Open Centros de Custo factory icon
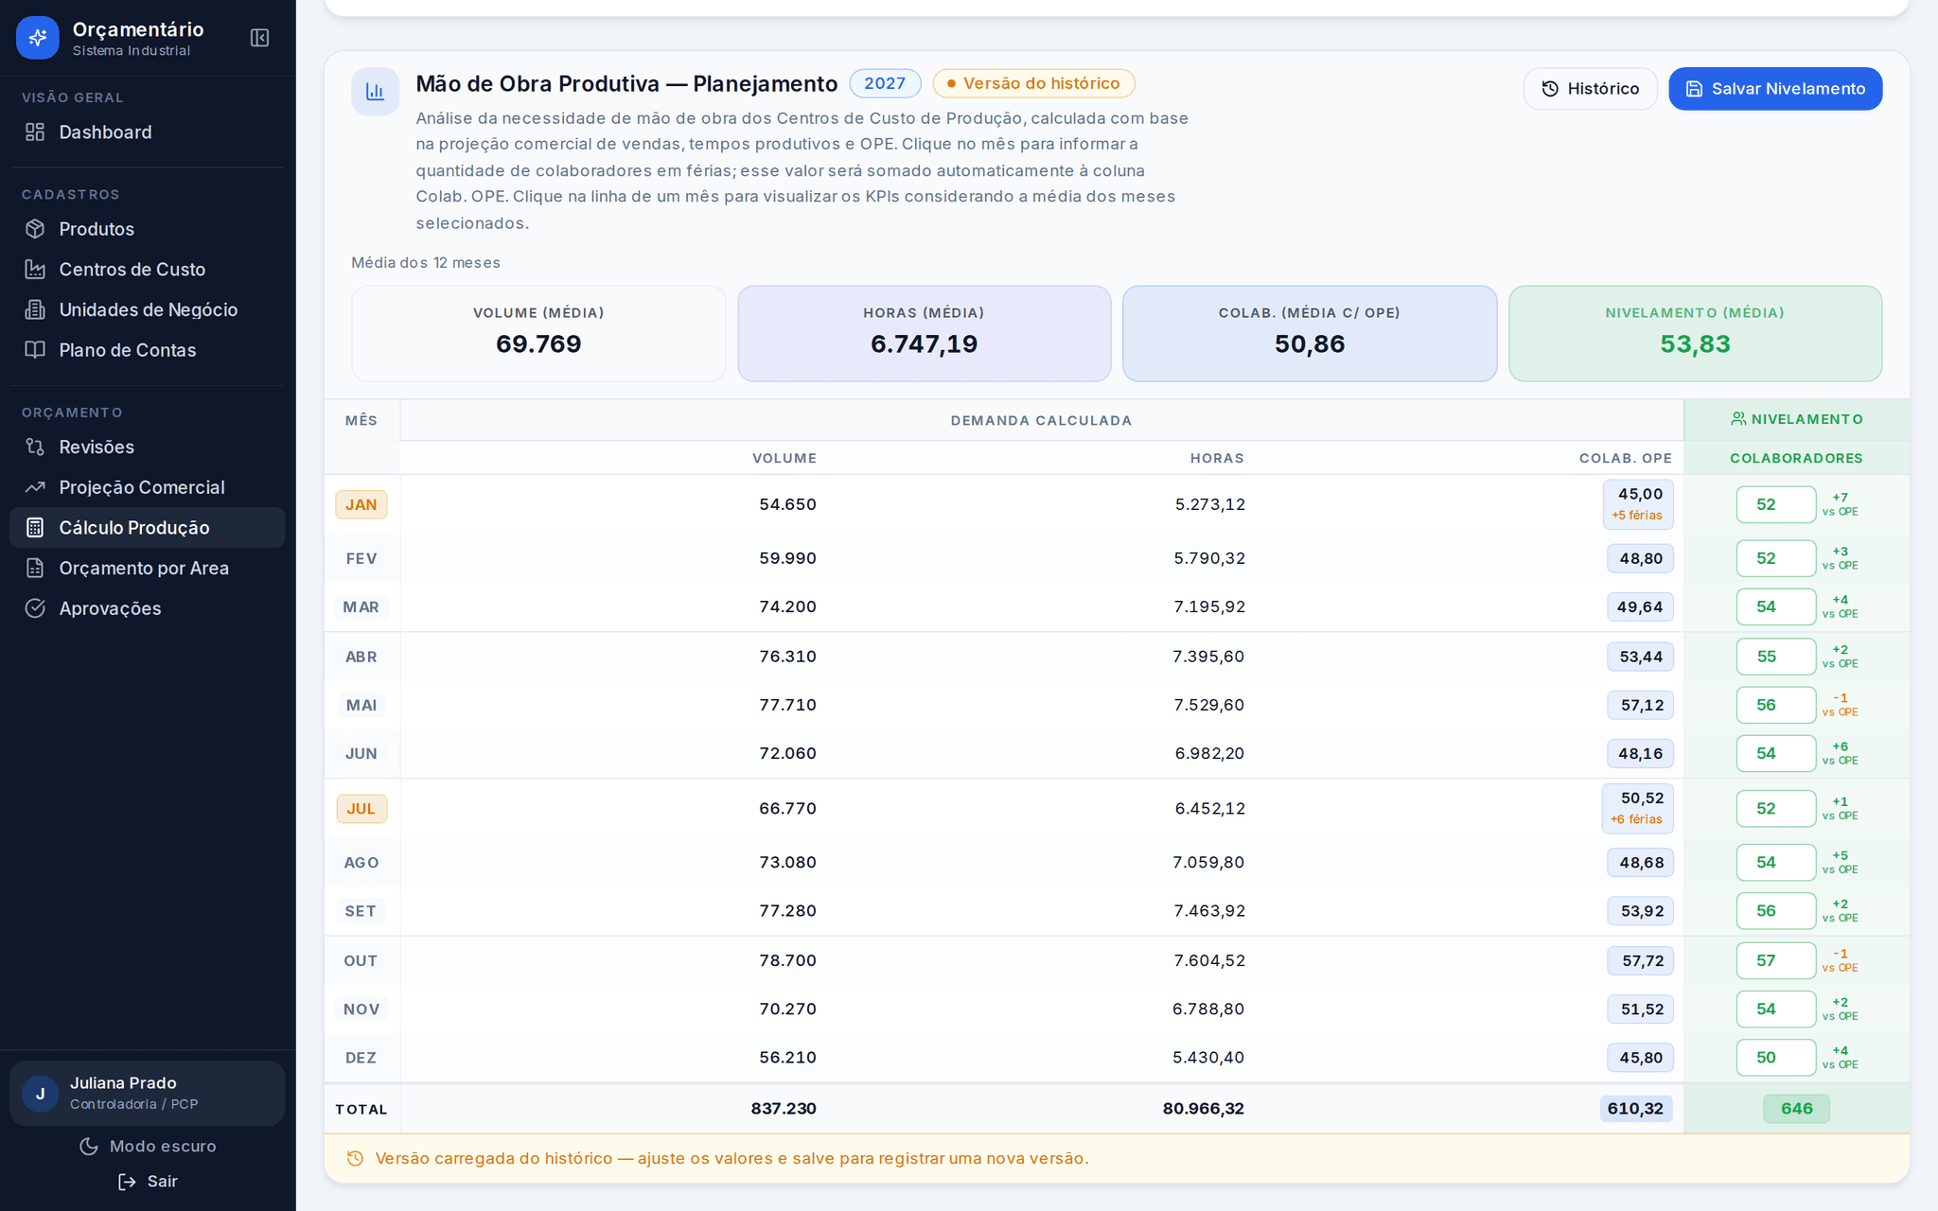 (35, 270)
